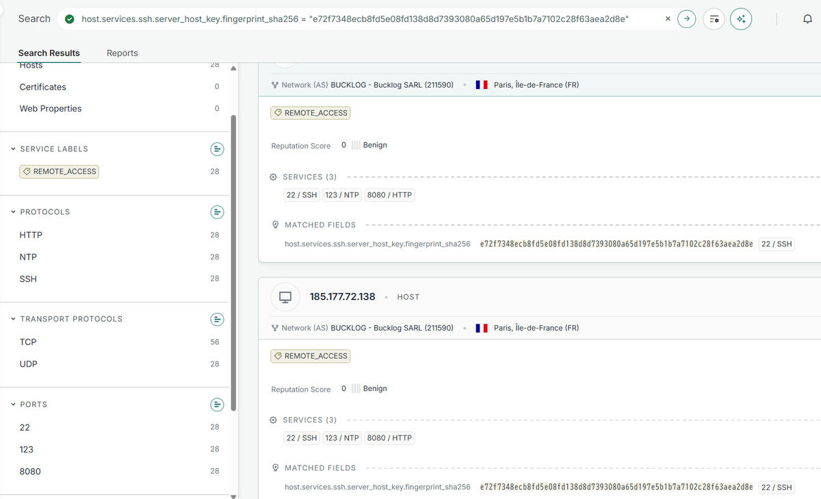
Task: Click REMOTE_ACCESS tag in 185.177.72.138 card
Action: pos(311,356)
